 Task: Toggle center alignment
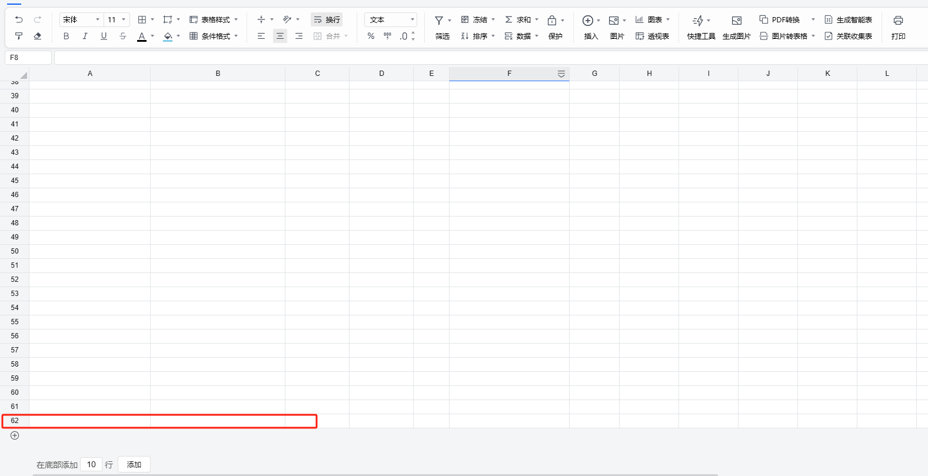[x=280, y=36]
